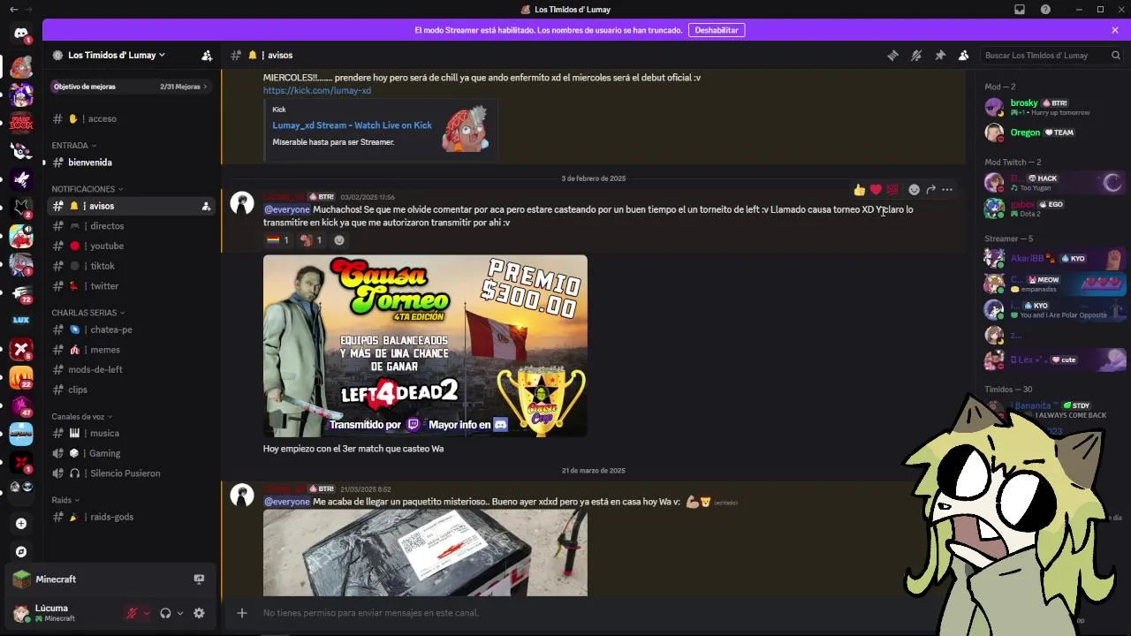This screenshot has height=636, width=1131.
Task: Add a red heart reaction to the message
Action: point(876,189)
